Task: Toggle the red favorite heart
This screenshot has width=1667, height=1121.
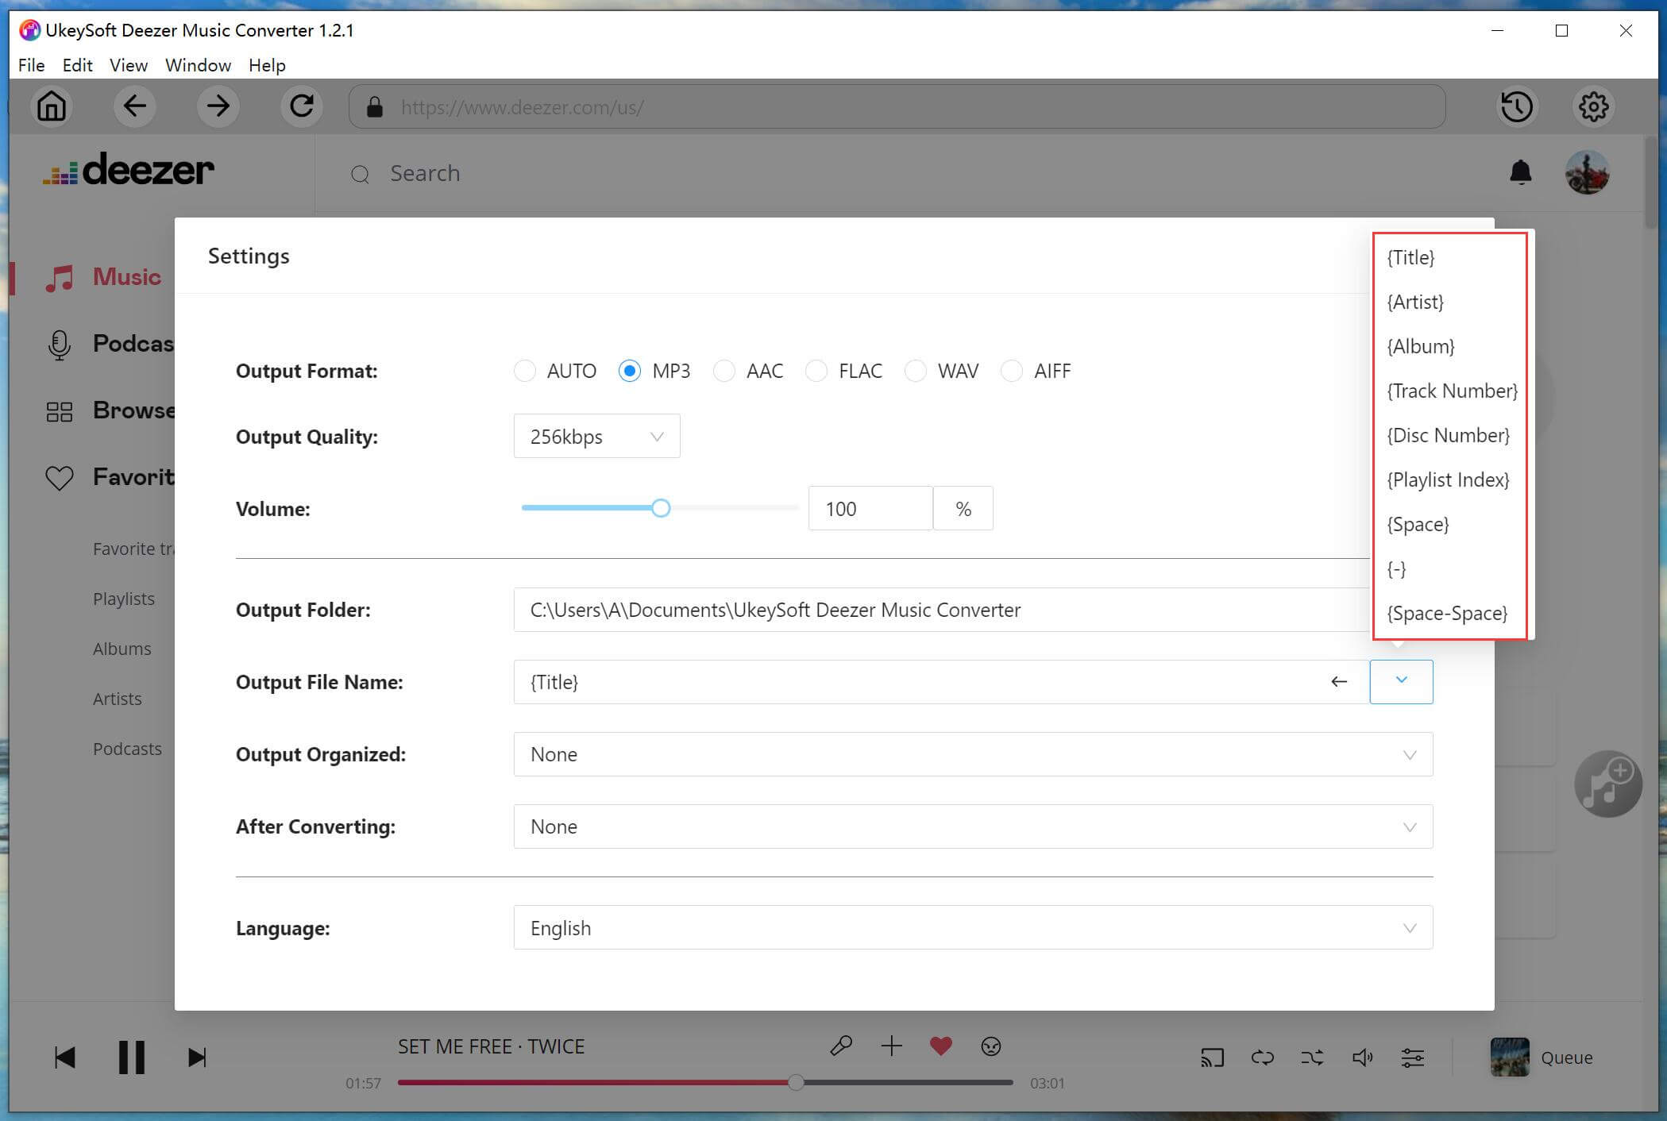Action: (x=941, y=1046)
